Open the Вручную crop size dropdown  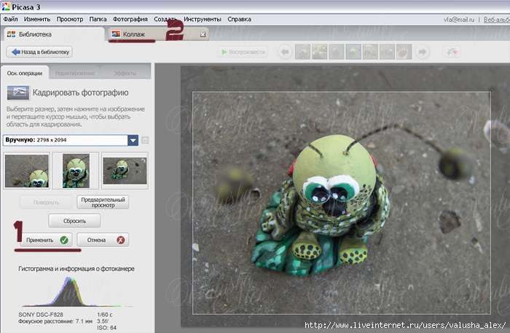point(70,140)
